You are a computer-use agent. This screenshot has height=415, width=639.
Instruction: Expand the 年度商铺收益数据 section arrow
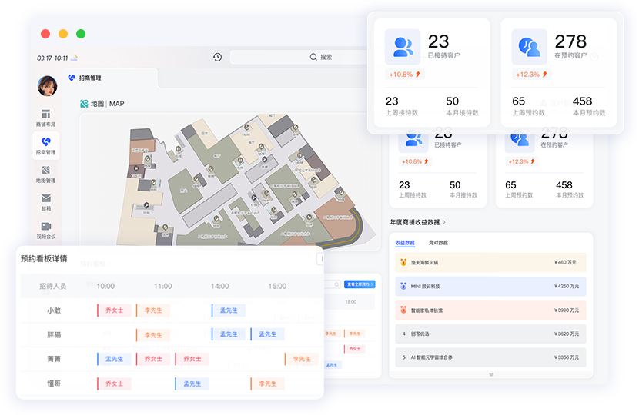pyautogui.click(x=444, y=222)
